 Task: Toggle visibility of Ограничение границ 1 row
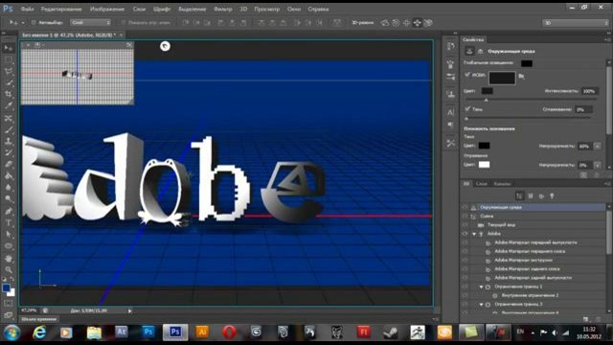(x=465, y=287)
